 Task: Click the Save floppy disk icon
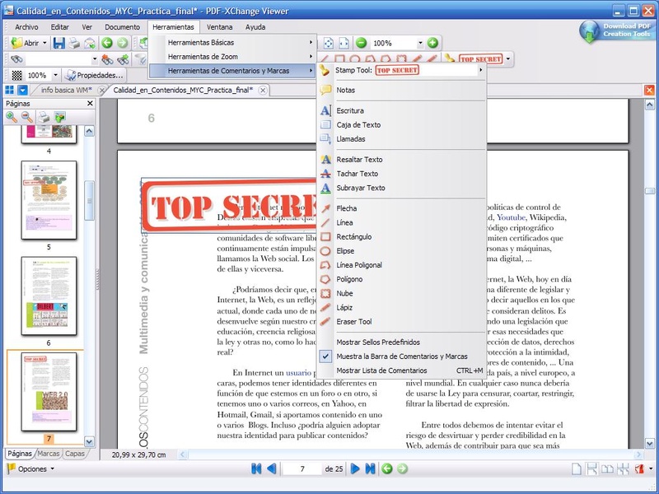click(x=59, y=43)
